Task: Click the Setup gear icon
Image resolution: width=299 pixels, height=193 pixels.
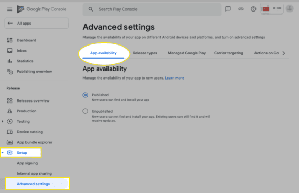Action: coord(10,153)
